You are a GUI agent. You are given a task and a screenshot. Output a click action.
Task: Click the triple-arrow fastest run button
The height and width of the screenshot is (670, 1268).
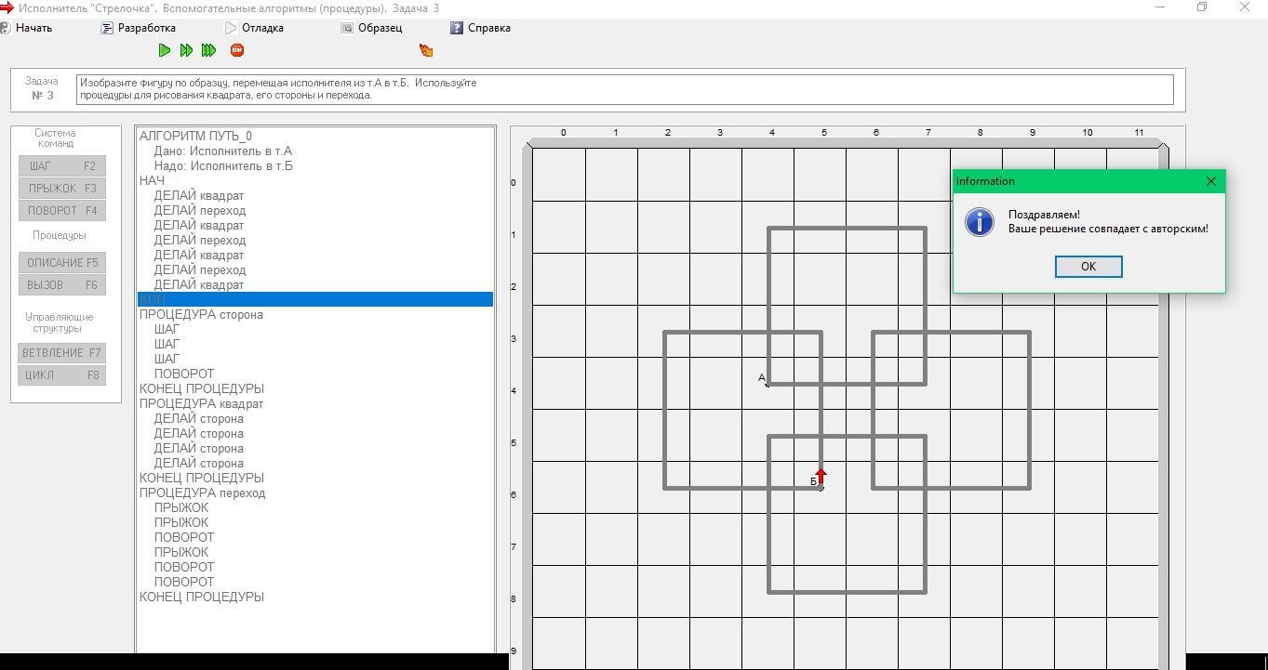click(x=209, y=50)
